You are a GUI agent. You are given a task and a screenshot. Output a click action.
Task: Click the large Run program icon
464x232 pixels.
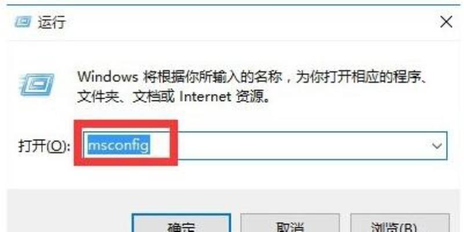tap(37, 84)
